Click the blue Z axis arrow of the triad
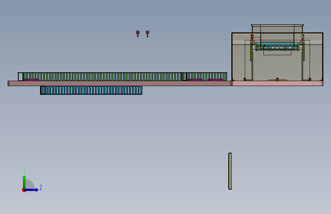 click(x=32, y=190)
